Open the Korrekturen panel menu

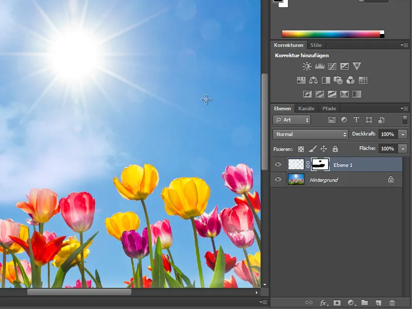click(x=404, y=45)
